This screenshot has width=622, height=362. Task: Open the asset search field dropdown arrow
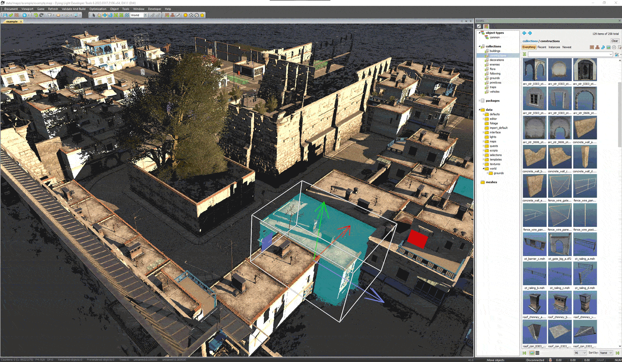click(x=611, y=54)
